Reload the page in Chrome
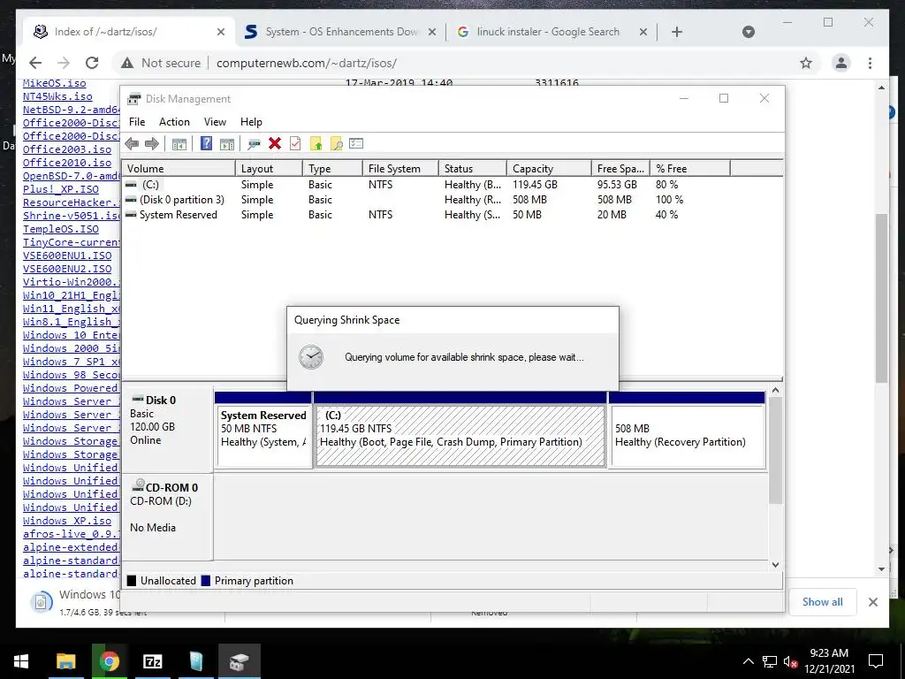Image resolution: width=905 pixels, height=679 pixels. [92, 63]
